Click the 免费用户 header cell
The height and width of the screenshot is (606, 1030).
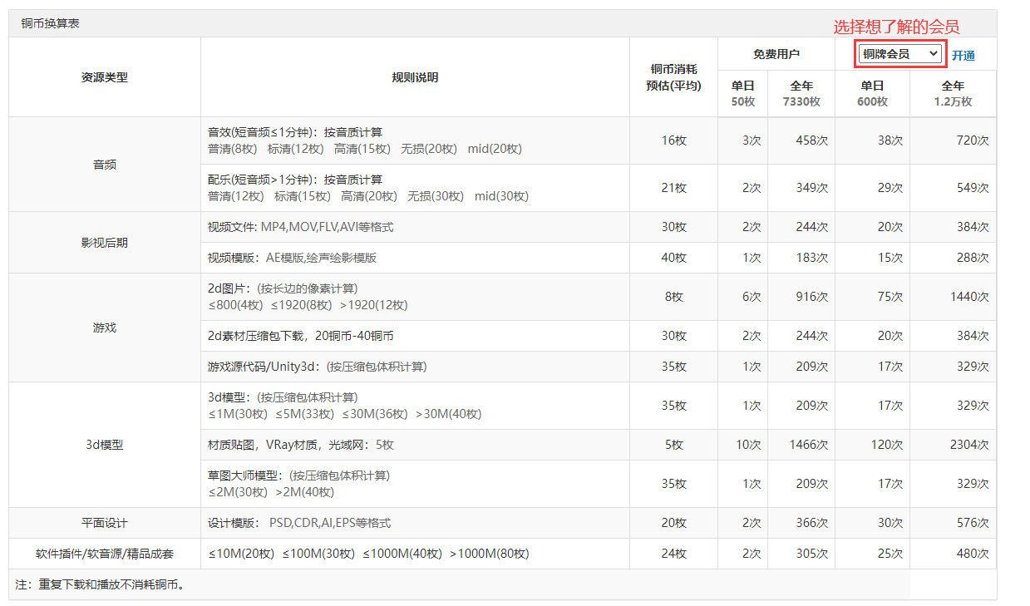776,54
